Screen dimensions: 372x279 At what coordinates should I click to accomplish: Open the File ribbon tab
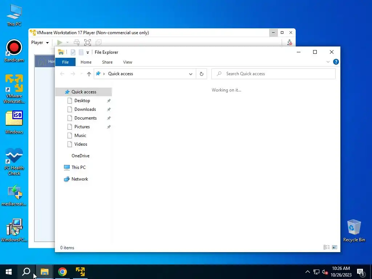65,62
